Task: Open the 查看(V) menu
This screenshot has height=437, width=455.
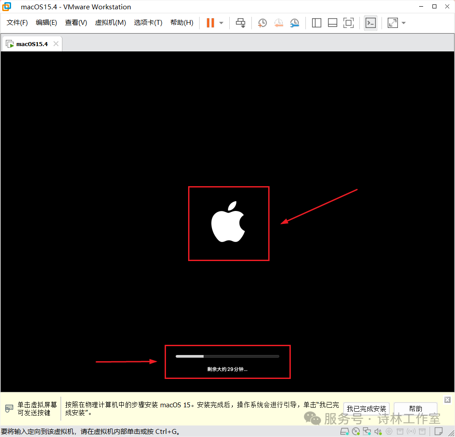Action: click(76, 23)
